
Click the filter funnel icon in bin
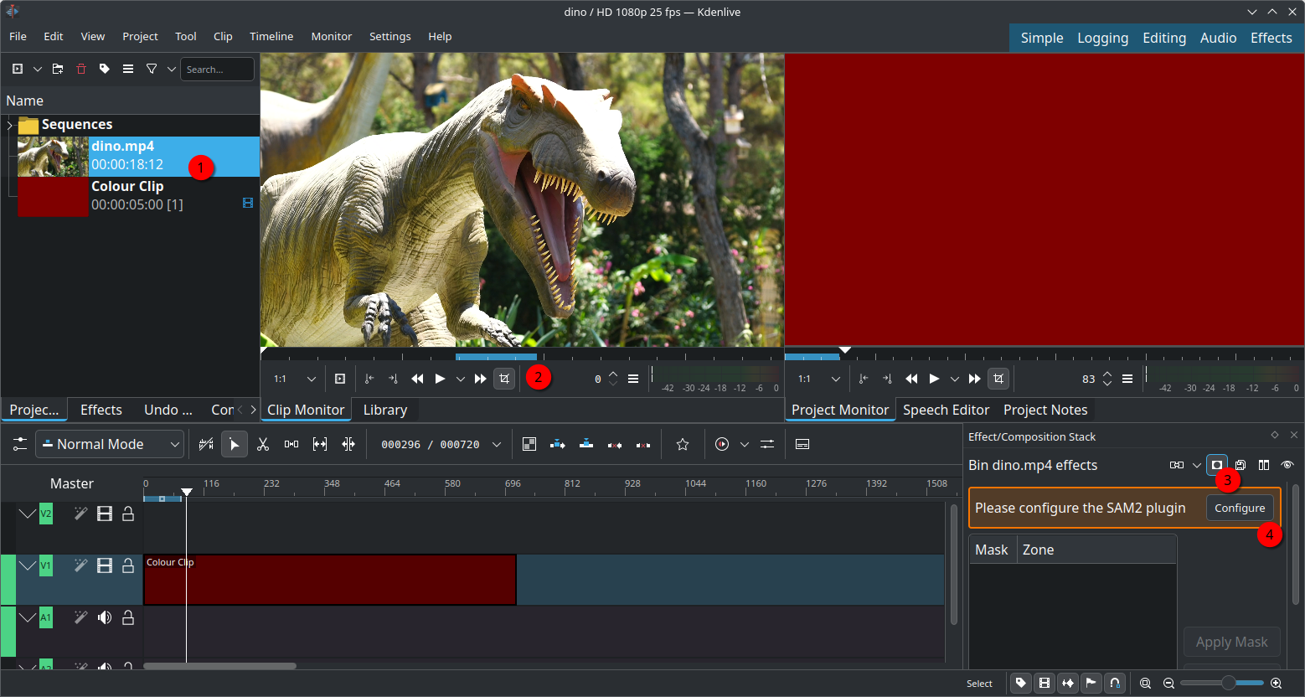tap(152, 70)
